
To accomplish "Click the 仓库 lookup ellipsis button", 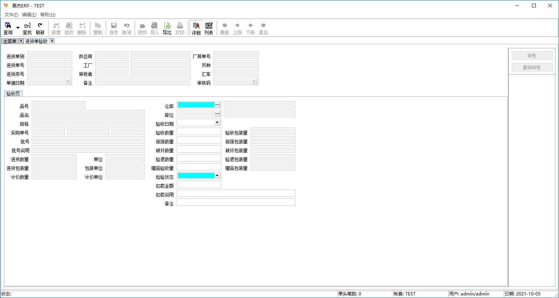I will coord(217,105).
